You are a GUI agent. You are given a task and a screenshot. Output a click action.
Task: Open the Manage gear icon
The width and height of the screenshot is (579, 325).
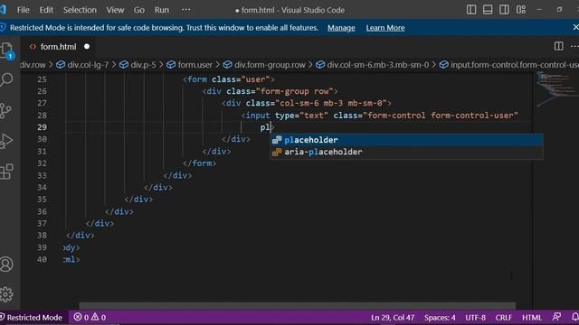click(6, 294)
